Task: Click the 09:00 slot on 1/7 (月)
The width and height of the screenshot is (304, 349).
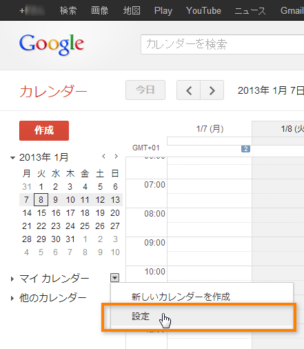Action: pos(210,251)
